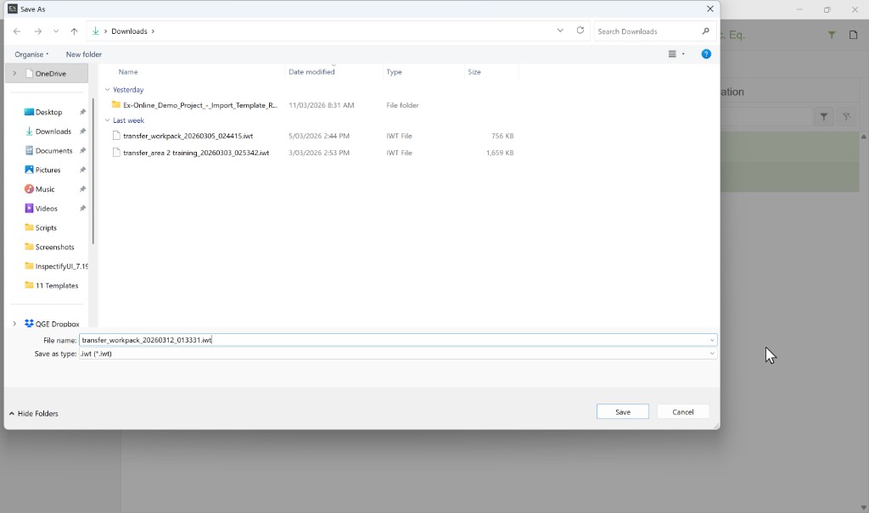869x513 pixels.
Task: Select OneDrive in the navigation pane
Action: [x=50, y=73]
